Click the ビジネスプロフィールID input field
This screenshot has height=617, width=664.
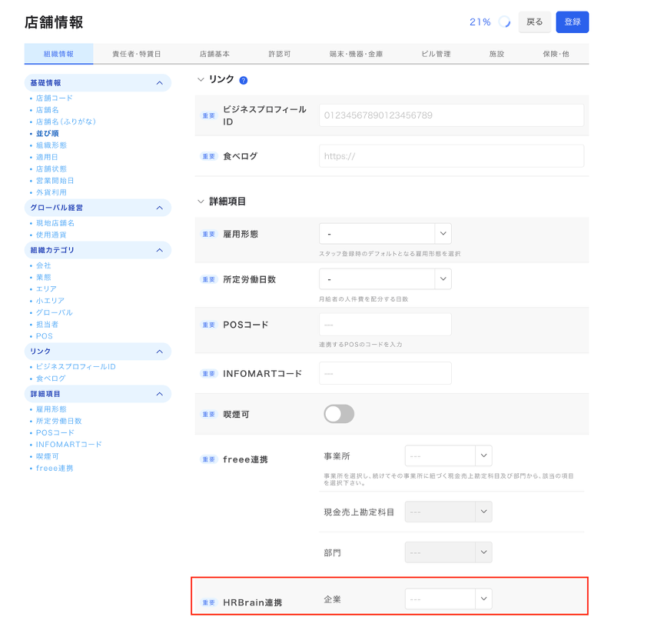[451, 115]
